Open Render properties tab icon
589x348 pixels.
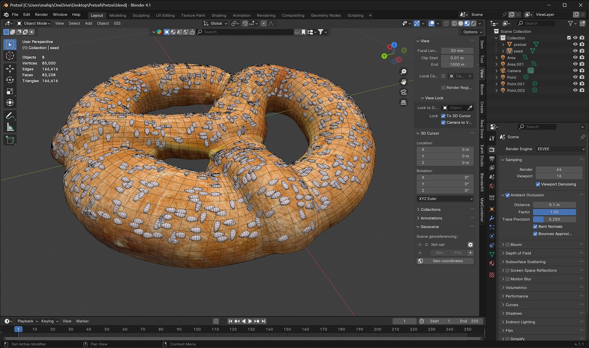[x=492, y=149]
